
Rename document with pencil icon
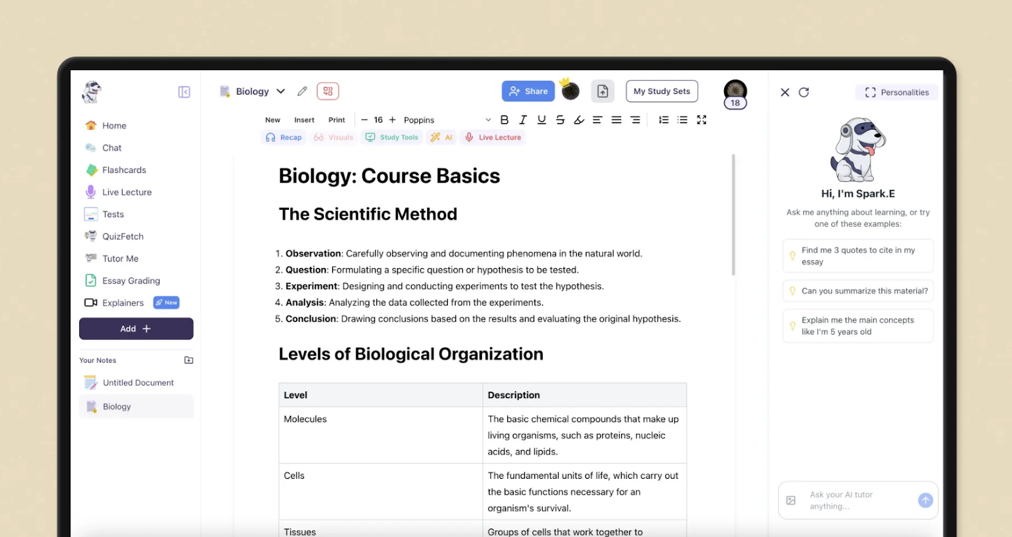[x=302, y=91]
